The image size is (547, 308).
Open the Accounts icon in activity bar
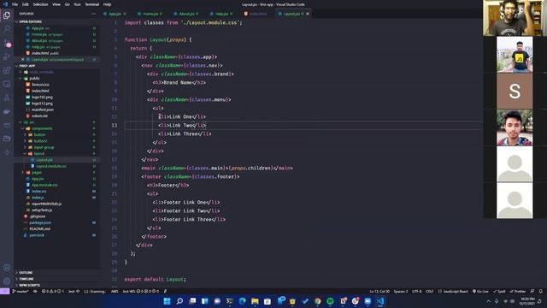[x=7, y=268]
